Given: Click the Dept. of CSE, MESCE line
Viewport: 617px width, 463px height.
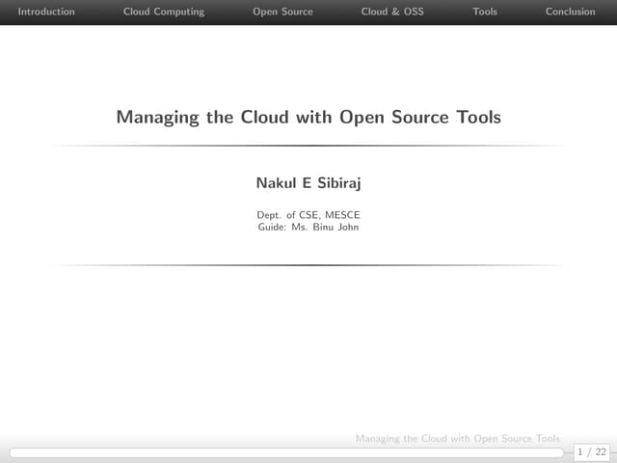Looking at the screenshot, I should pos(308,214).
